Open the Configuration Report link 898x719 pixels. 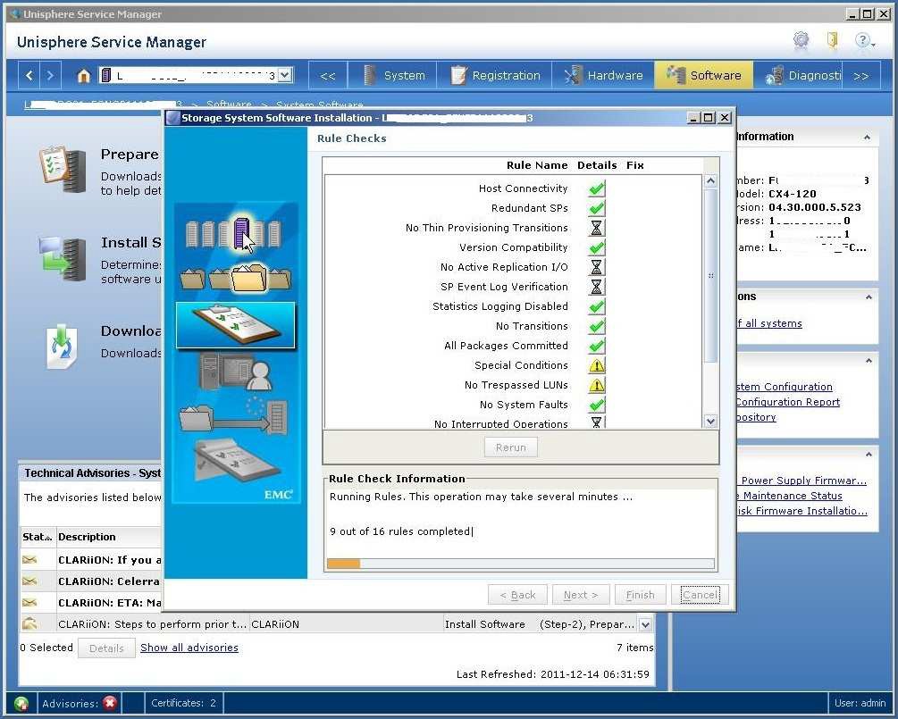[x=788, y=402]
